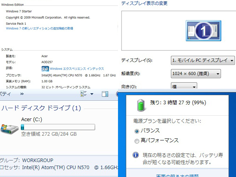Open the resolution dropdown showing 1024 × 600
The height and width of the screenshot is (177, 236).
[x=196, y=74]
